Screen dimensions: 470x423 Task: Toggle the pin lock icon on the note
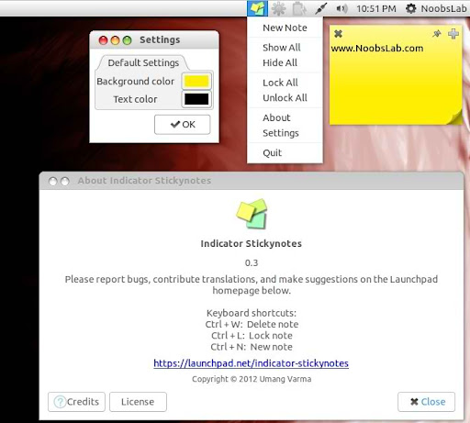click(437, 34)
